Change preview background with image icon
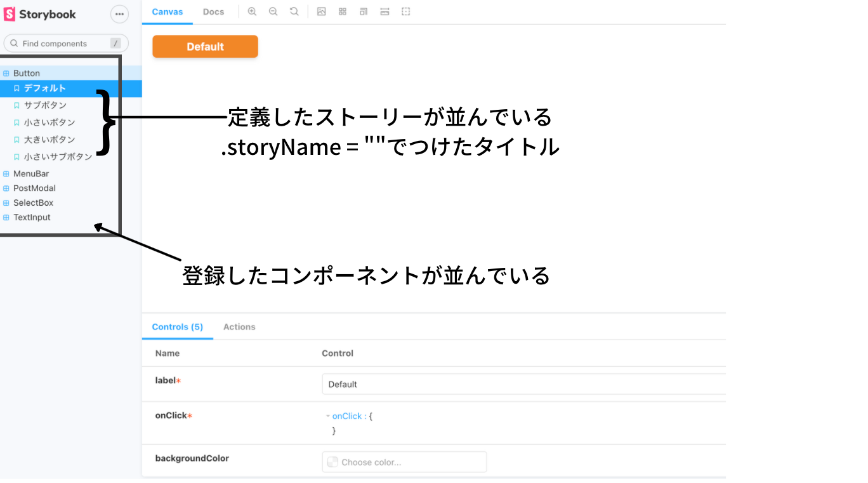The height and width of the screenshot is (483, 868). (321, 11)
